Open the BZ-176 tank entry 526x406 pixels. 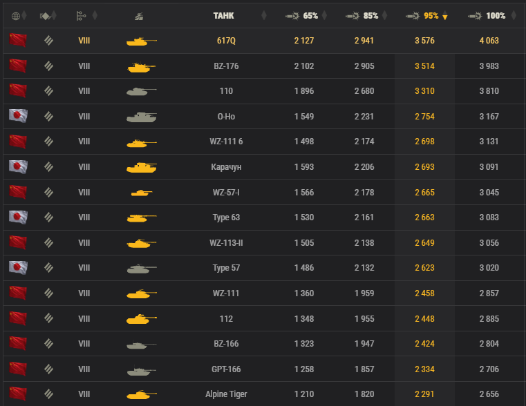(x=226, y=66)
